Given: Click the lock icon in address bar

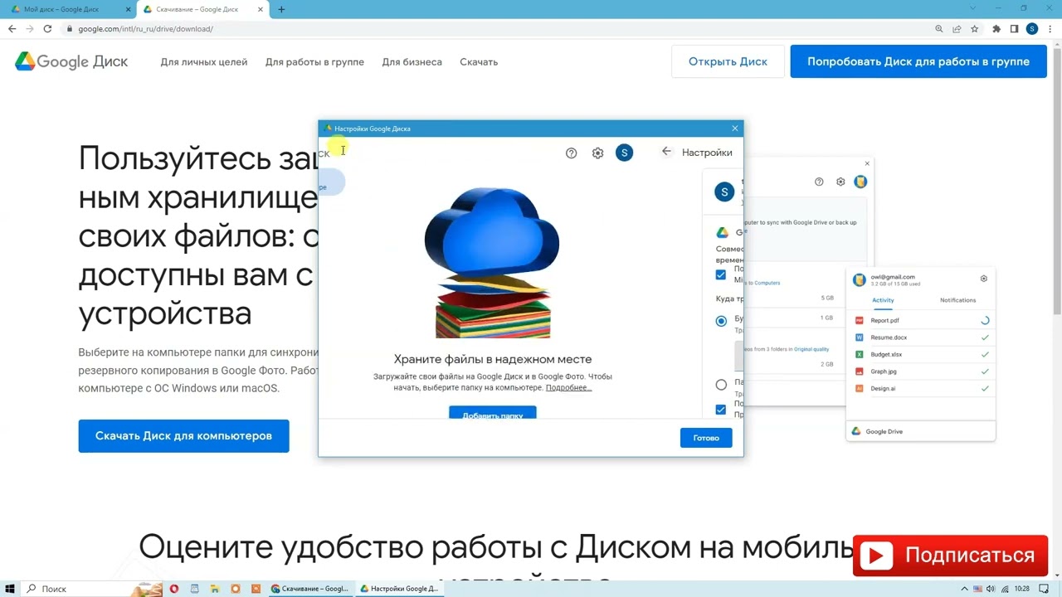Looking at the screenshot, I should 71,29.
